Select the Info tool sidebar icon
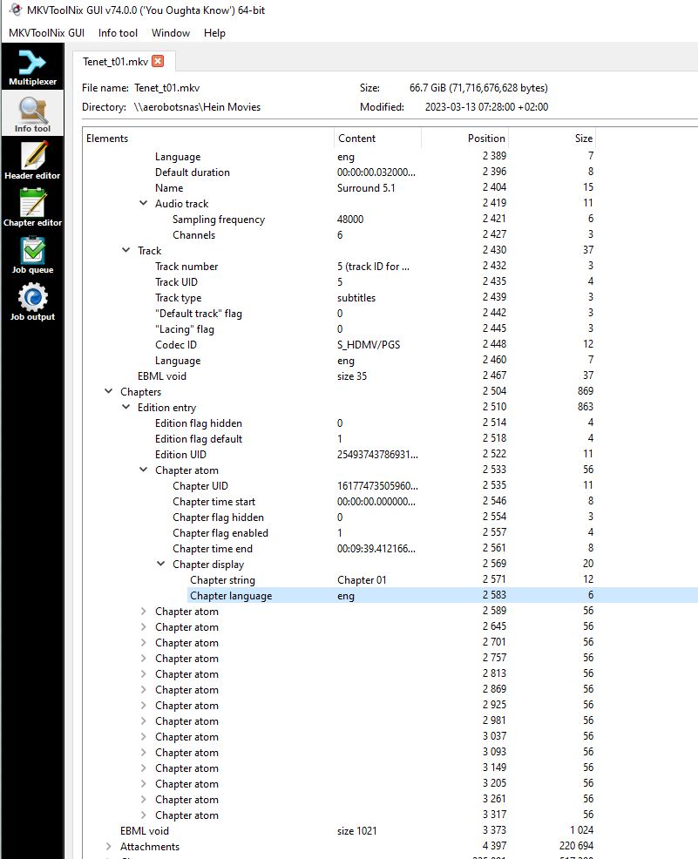This screenshot has height=859, width=698. point(32,113)
